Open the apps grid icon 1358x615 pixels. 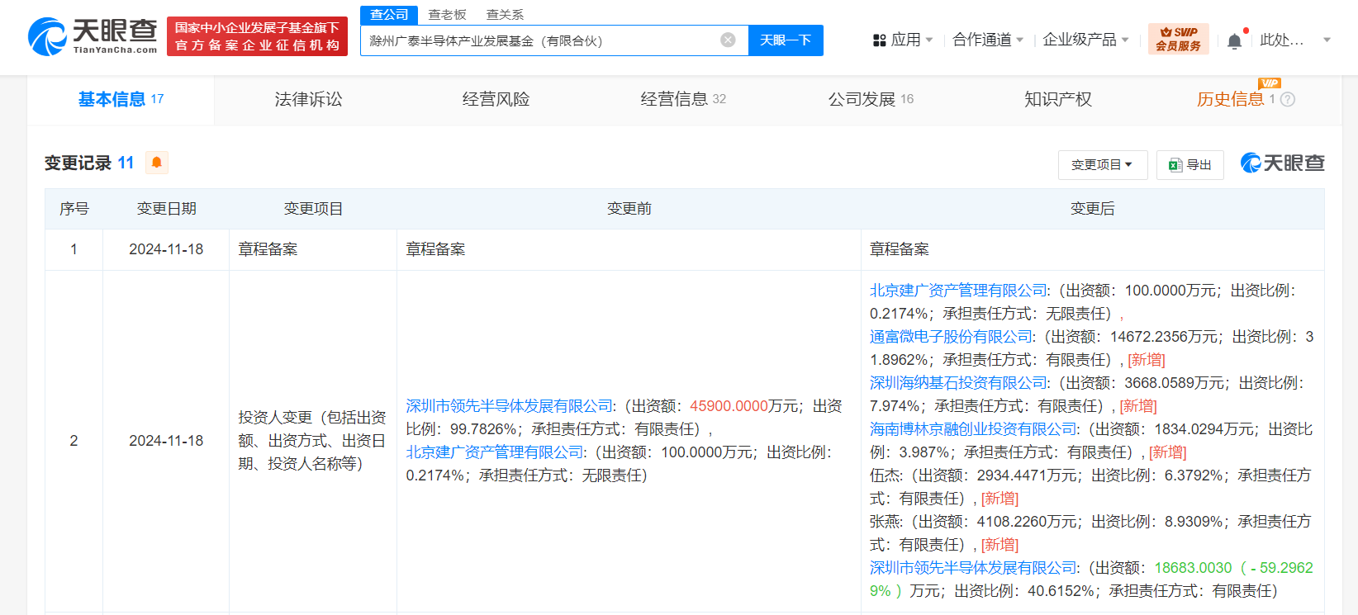[879, 40]
